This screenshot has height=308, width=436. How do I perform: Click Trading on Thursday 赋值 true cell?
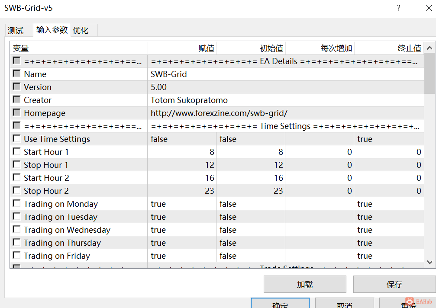(182, 243)
